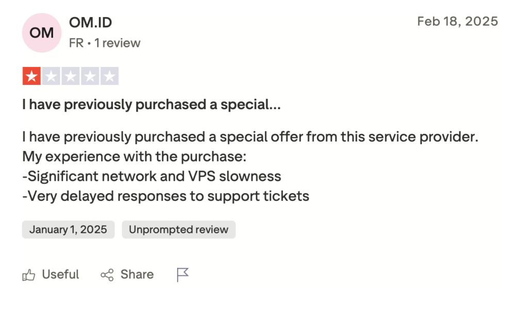Image resolution: width=528 pixels, height=310 pixels.
Task: Click the Share network icon
Action: pos(107,275)
